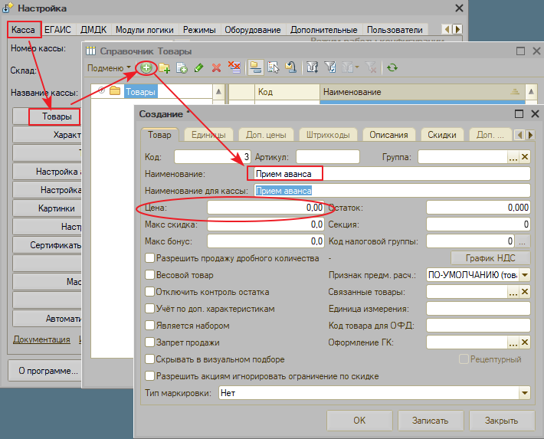The height and width of the screenshot is (439, 544).
Task: Click the Add new group folder icon
Action: point(164,67)
